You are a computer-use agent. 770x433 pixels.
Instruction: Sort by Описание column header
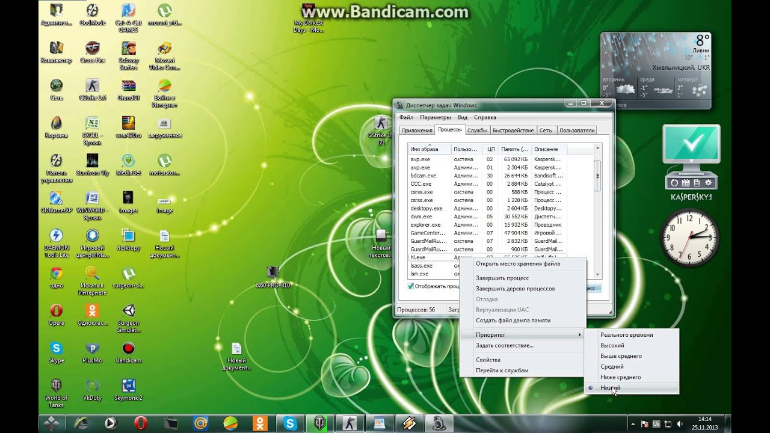549,149
